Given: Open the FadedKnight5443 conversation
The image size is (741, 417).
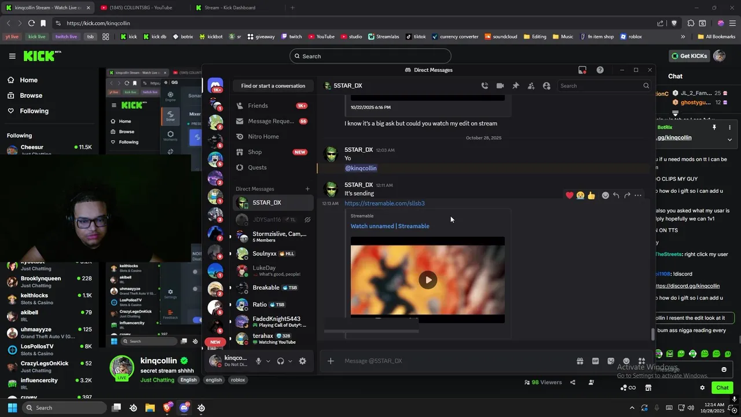Looking at the screenshot, I should pos(273,321).
